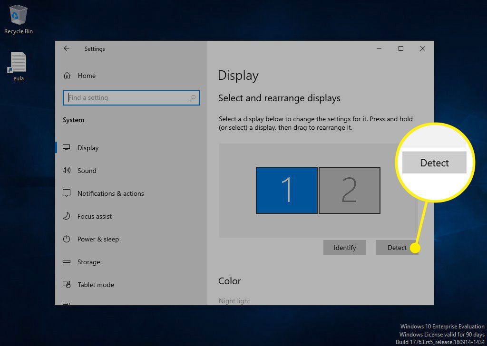Click the Notifications & actions speech bubble icon
Viewport: 487px width, 346px height.
67,193
